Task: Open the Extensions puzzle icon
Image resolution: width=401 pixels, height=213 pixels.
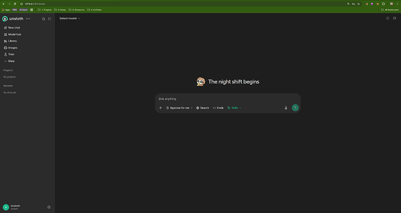Action: coord(383,4)
